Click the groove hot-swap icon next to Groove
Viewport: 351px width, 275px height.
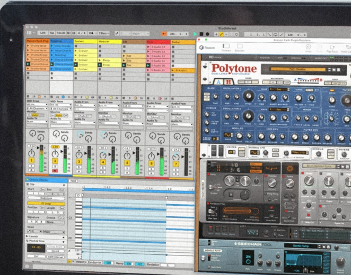pos(60,218)
